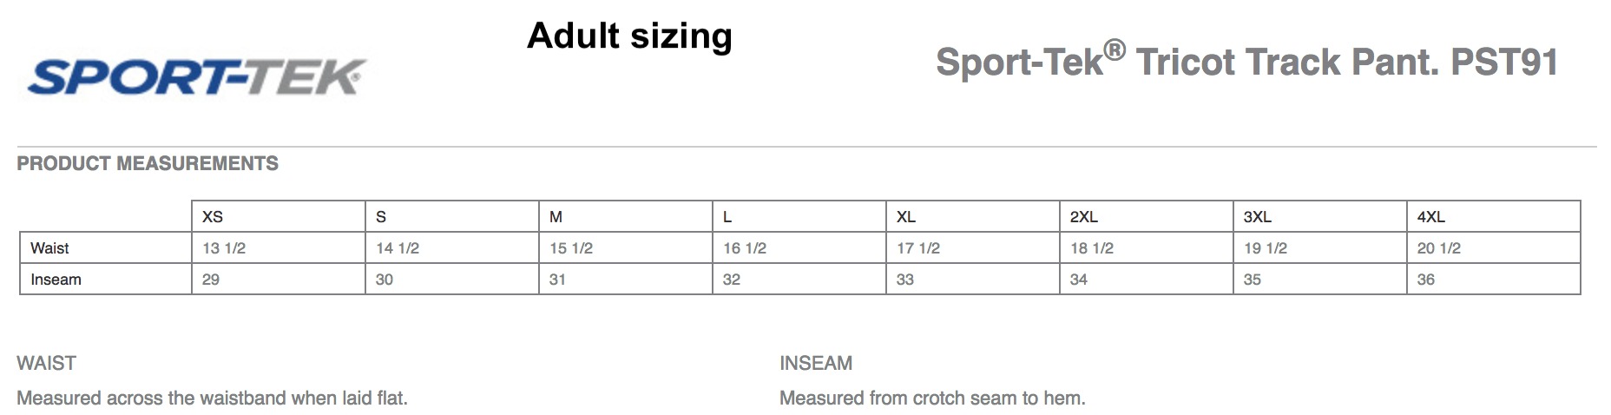Click the PRODUCT MEASUREMENTS heading
1611x415 pixels.
(x=148, y=163)
